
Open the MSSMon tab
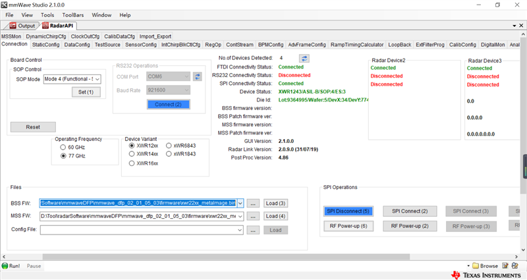[11, 36]
